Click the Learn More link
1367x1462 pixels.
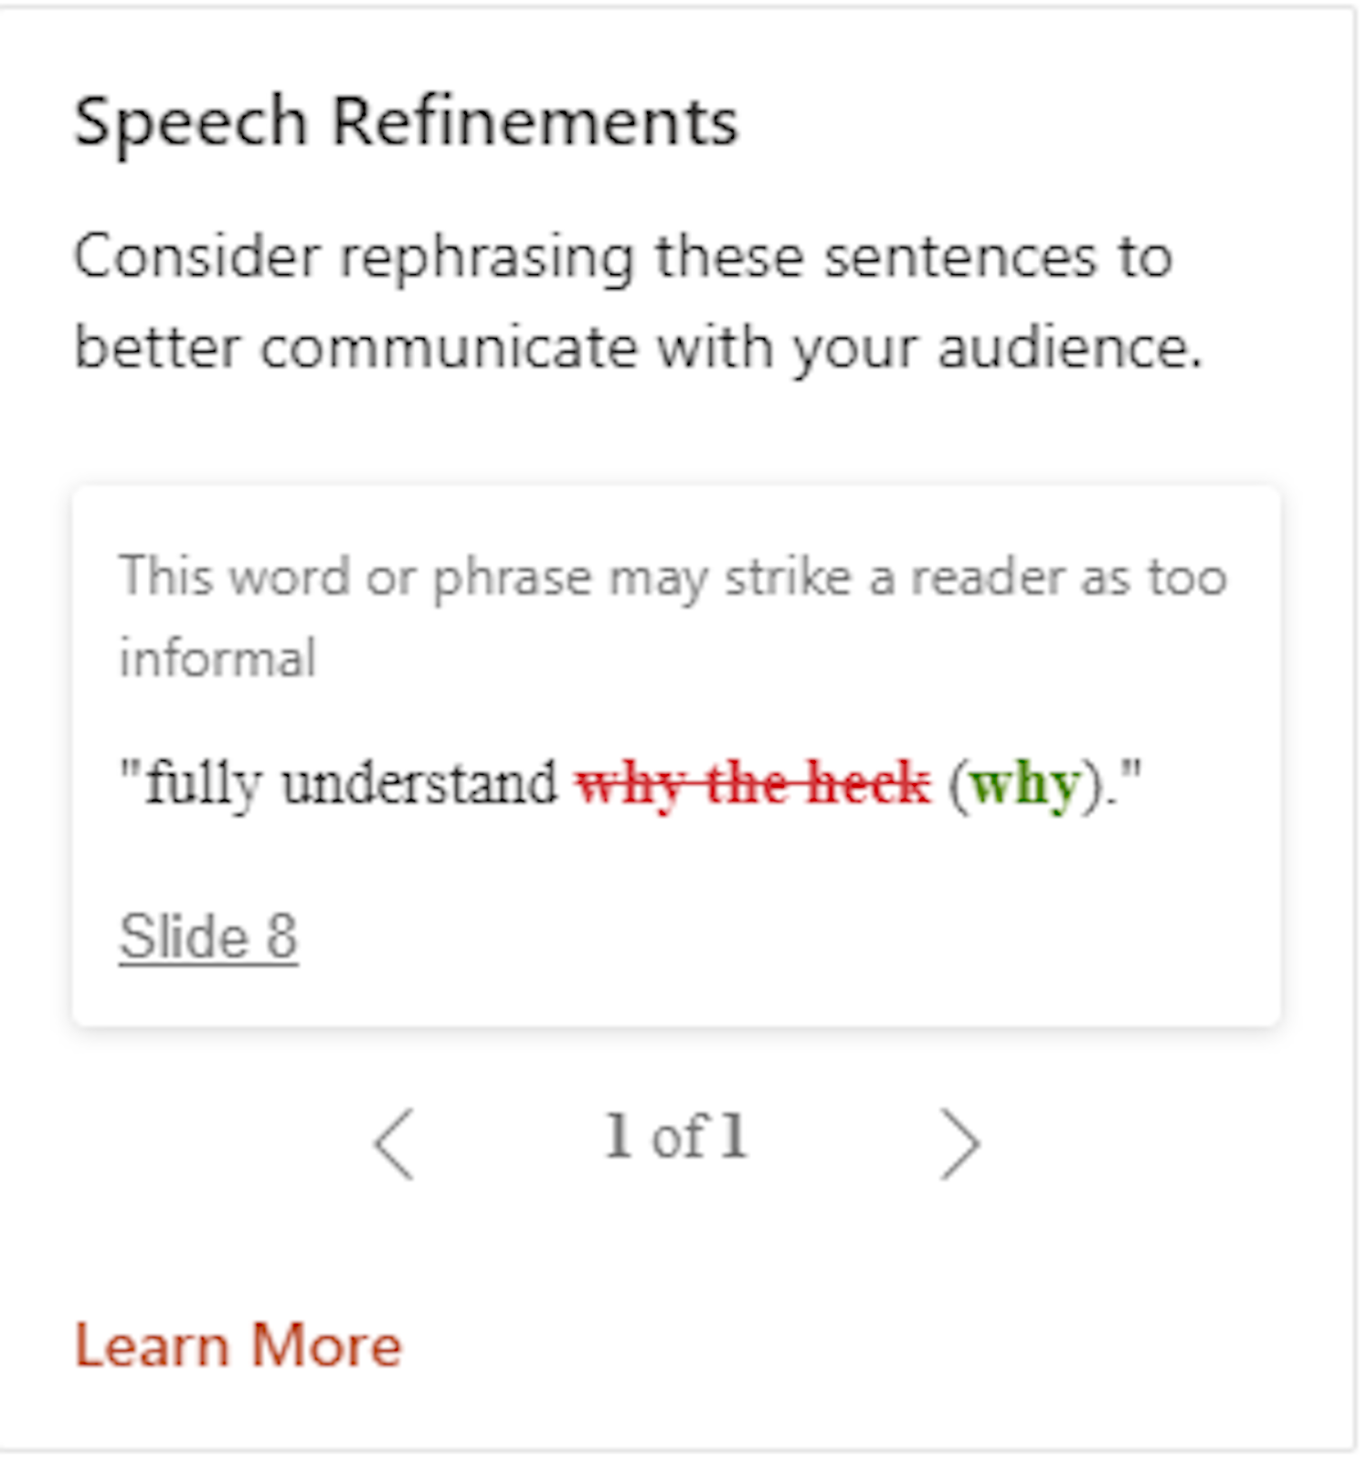tap(238, 1346)
